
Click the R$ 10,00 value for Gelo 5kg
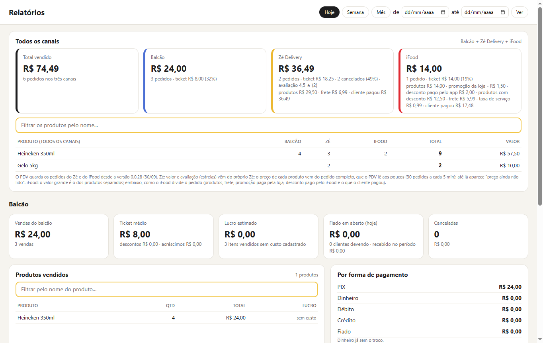(510, 165)
